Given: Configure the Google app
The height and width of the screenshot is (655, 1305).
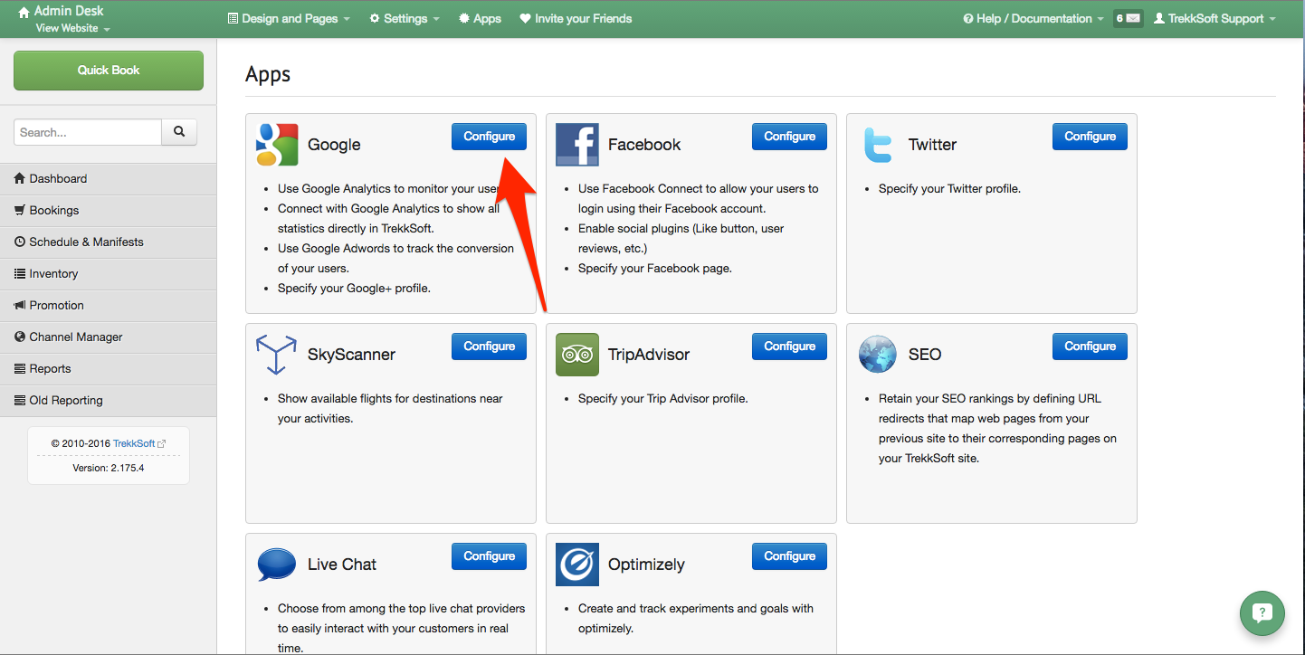Looking at the screenshot, I should (x=489, y=137).
